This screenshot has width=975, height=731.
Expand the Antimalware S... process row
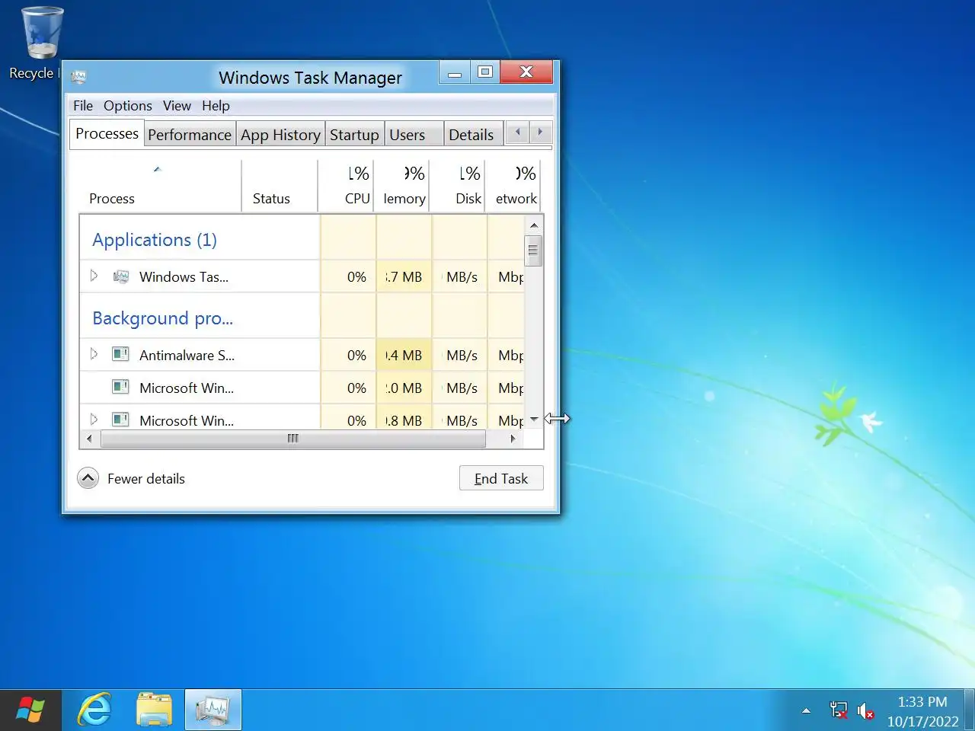(x=94, y=354)
